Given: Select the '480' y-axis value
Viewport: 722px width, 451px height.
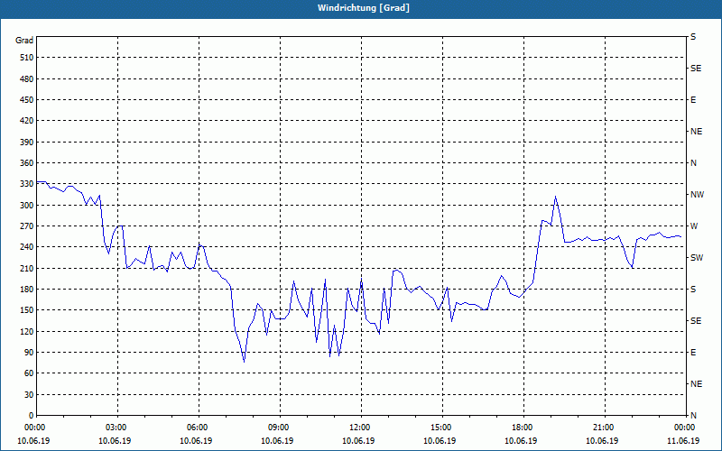Looking at the screenshot, I should point(27,79).
